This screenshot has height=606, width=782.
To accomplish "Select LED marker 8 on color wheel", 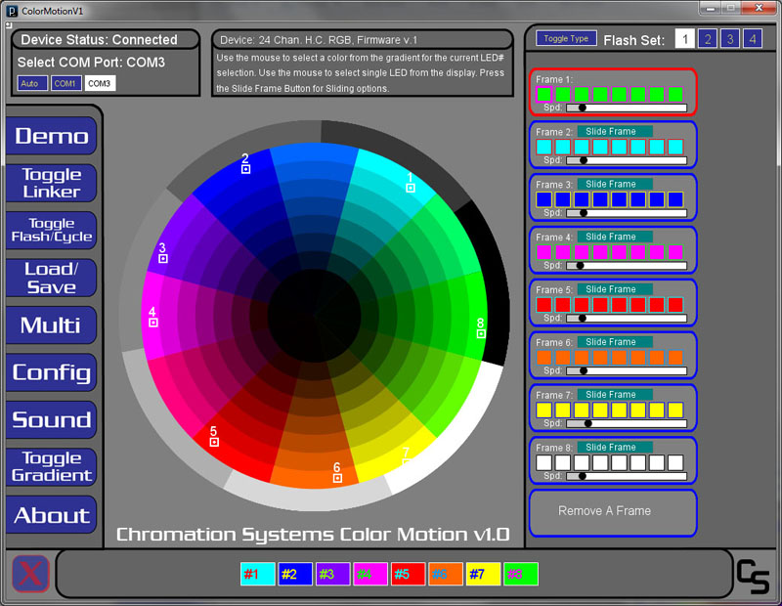I will click(x=481, y=333).
